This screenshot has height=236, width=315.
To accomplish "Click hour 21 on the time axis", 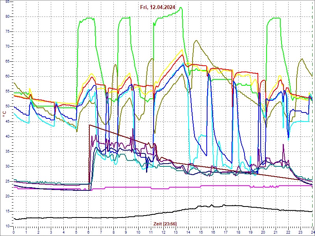I will (275, 232).
